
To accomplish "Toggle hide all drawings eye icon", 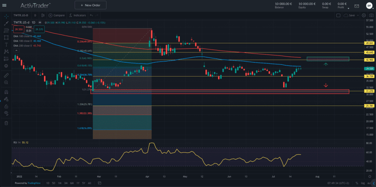I will tap(6, 113).
